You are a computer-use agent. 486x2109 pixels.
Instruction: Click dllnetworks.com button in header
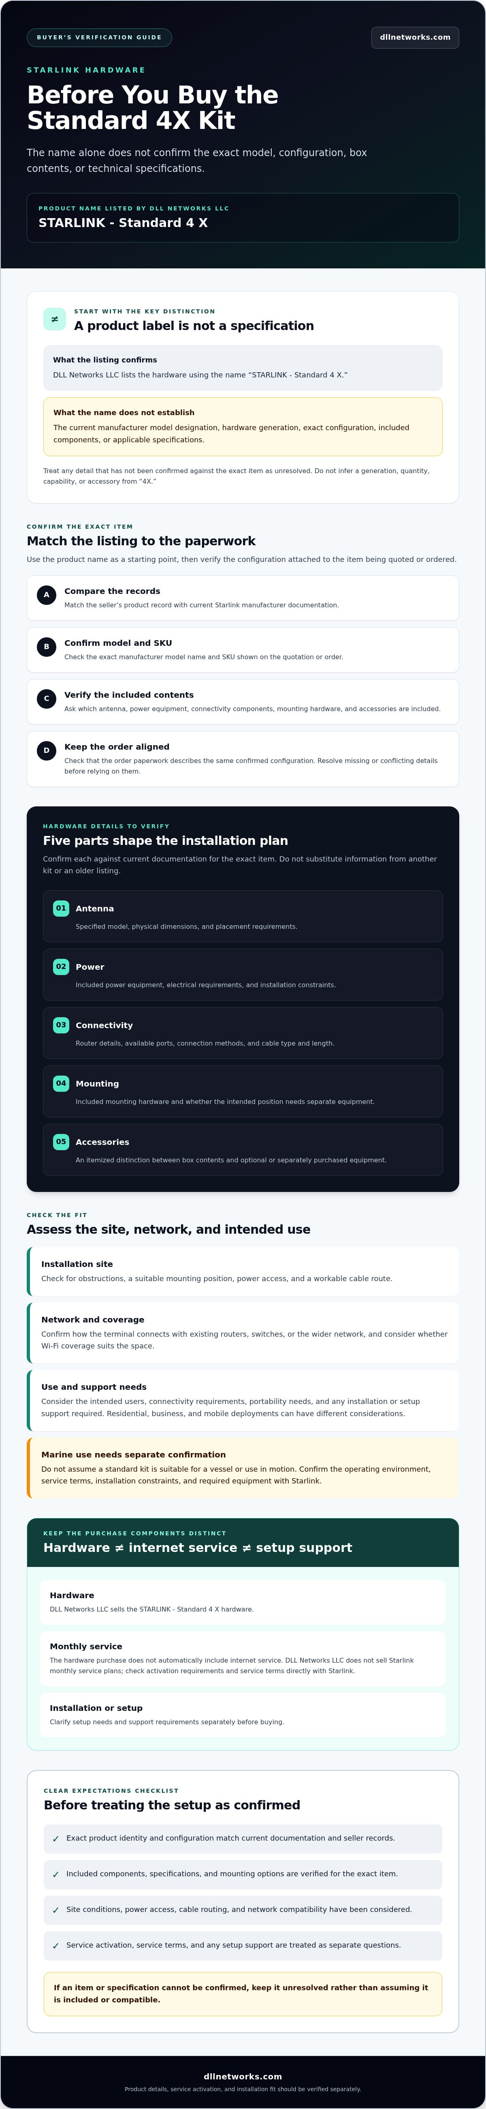(x=415, y=38)
